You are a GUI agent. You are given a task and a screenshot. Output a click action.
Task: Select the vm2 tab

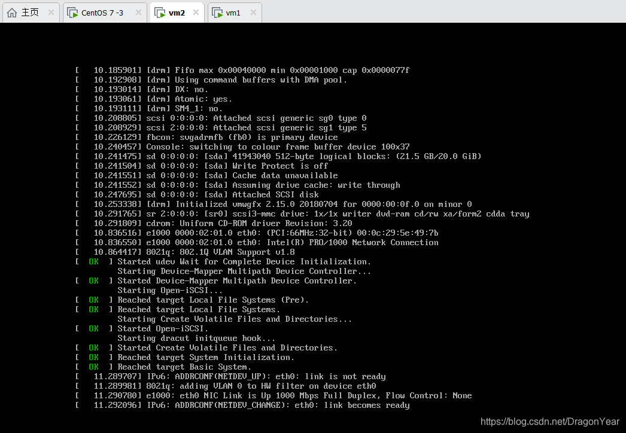(177, 13)
